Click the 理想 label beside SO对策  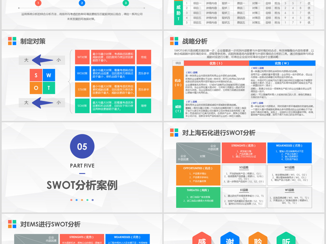tap(144, 105)
